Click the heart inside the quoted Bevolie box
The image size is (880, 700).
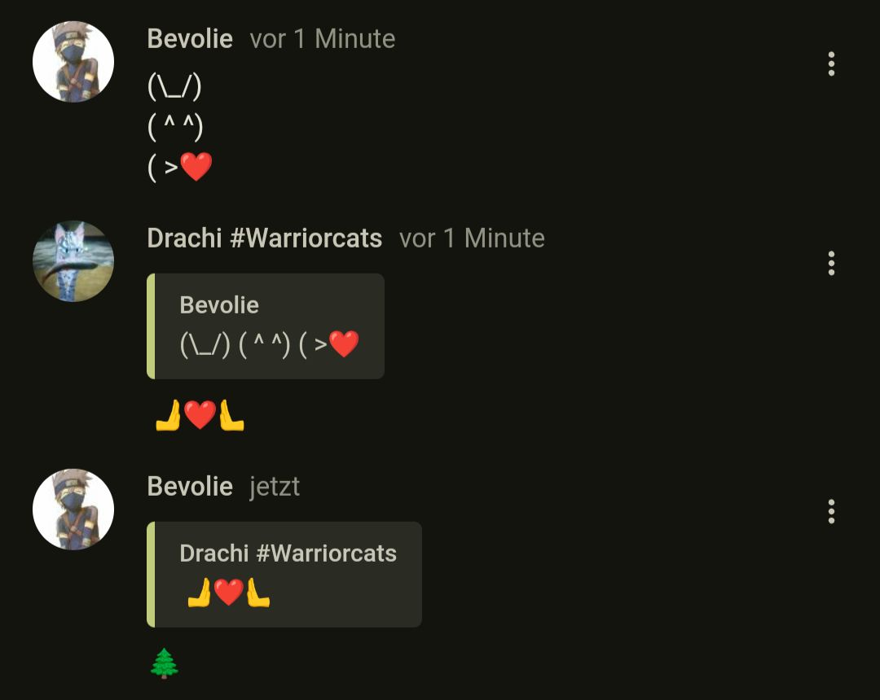(x=344, y=343)
